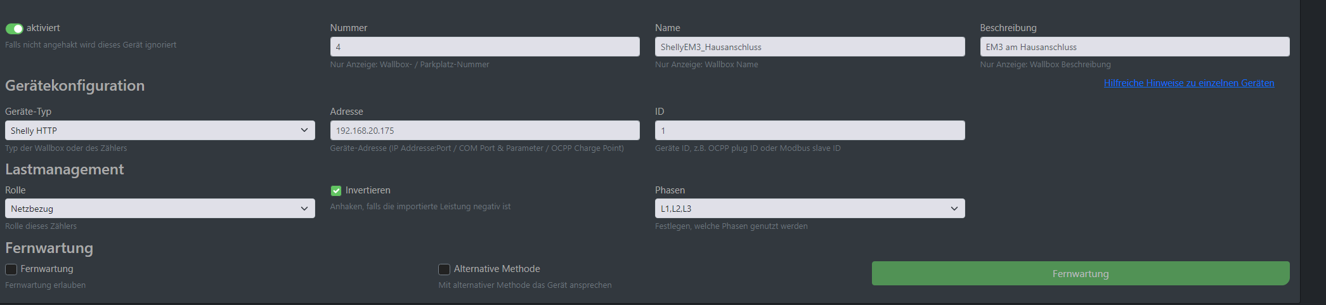Click the chevron arrow of the Phasen select
Screen dimensions: 1326x305
coord(954,209)
